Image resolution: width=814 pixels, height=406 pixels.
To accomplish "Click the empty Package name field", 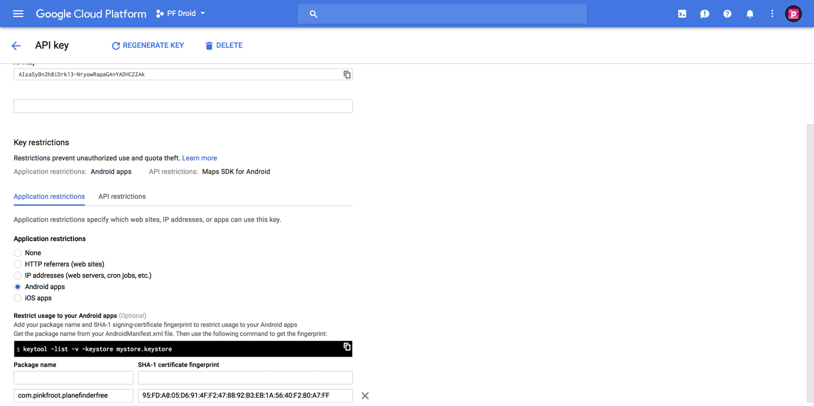I will tap(73, 377).
